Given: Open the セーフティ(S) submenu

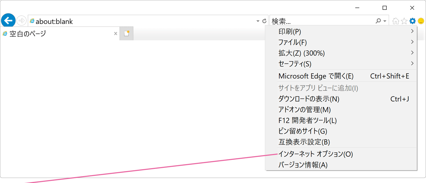Looking at the screenshot, I should [341, 64].
